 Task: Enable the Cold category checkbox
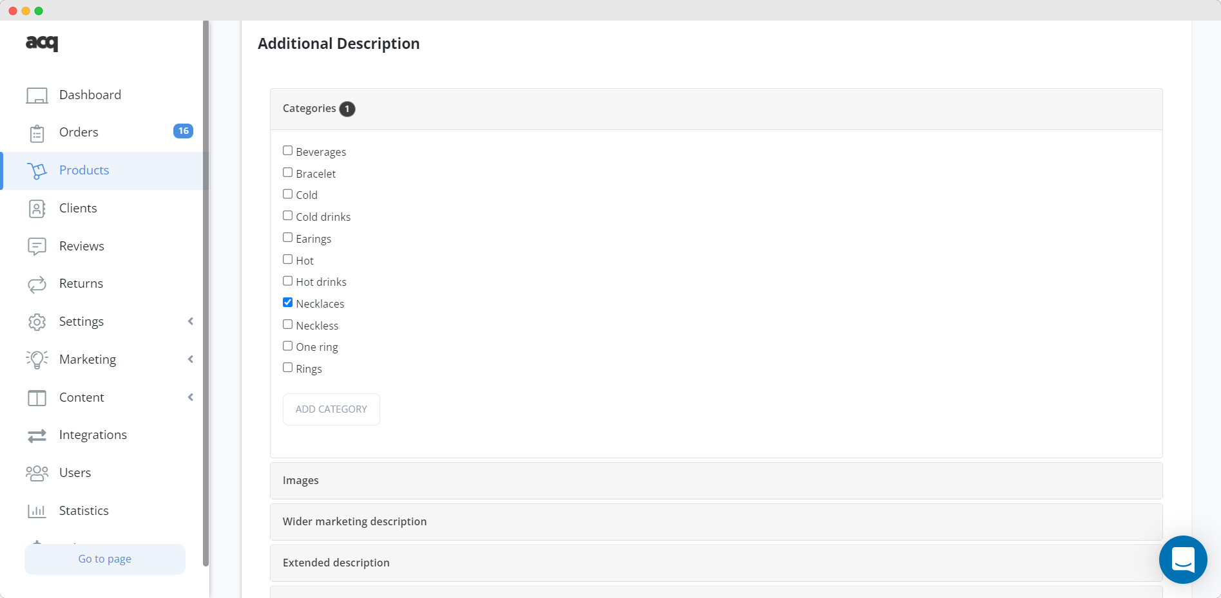287,194
